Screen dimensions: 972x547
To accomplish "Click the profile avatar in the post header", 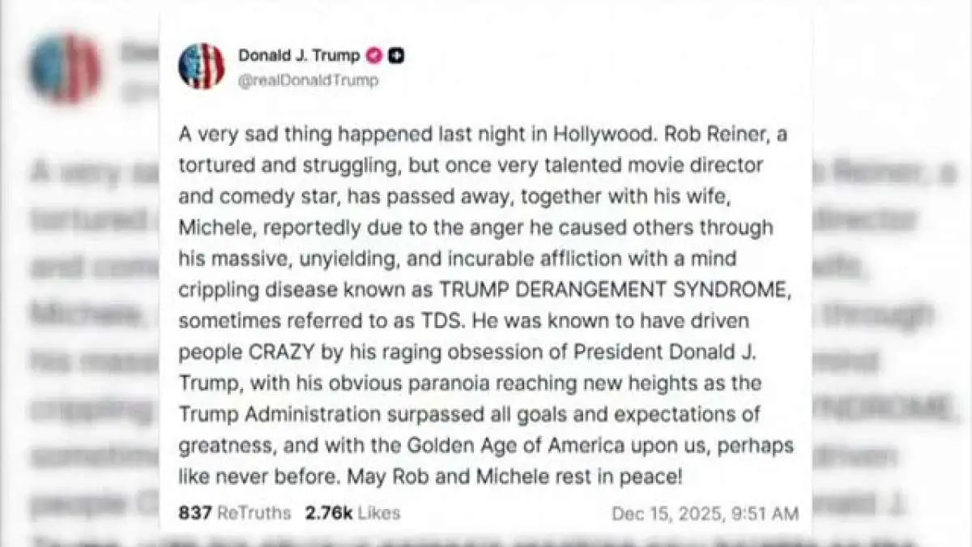I will click(x=202, y=66).
